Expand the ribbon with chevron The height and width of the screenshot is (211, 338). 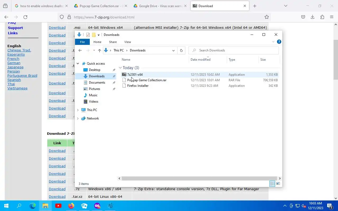(x=273, y=42)
